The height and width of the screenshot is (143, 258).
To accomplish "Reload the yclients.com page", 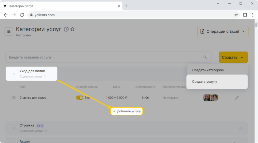I will click(22, 15).
